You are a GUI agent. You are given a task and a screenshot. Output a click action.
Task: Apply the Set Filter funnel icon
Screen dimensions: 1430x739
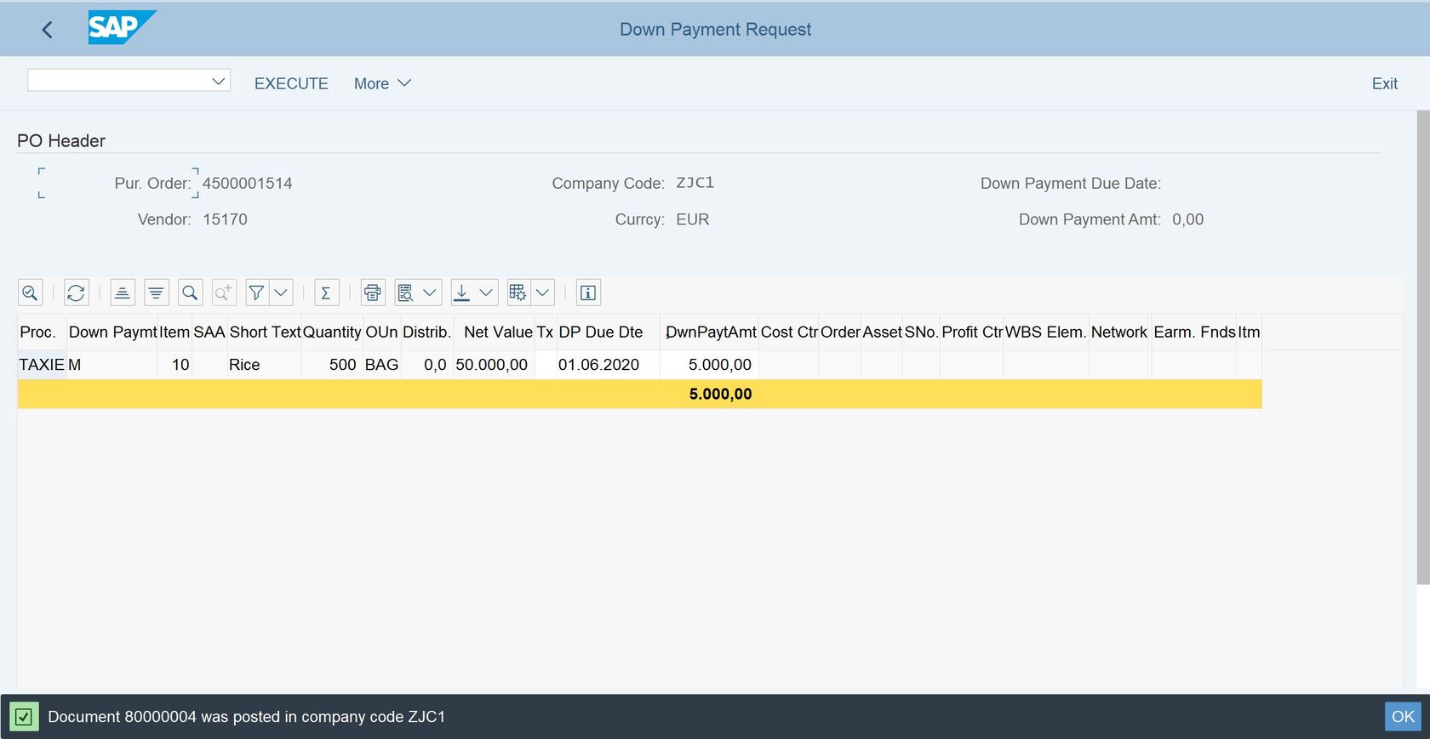[256, 293]
